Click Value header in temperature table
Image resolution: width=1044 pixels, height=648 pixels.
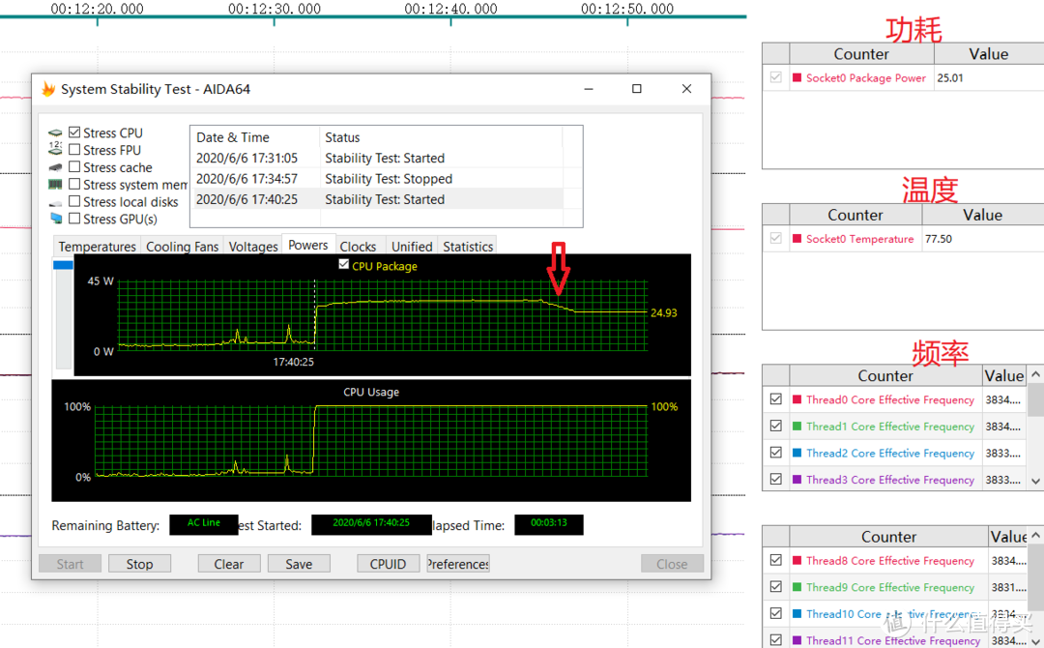click(x=983, y=215)
